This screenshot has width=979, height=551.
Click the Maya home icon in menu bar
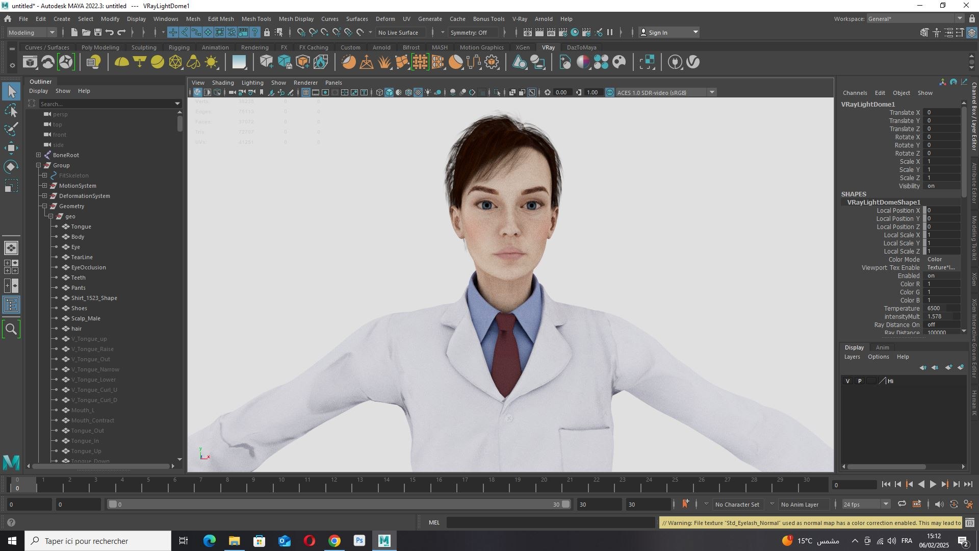coord(8,19)
